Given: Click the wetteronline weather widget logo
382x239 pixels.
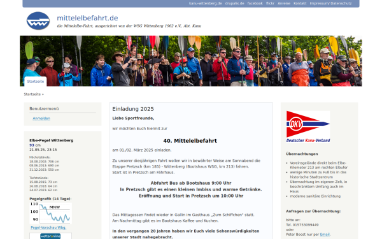Looking at the screenshot, I should tap(50, 236).
